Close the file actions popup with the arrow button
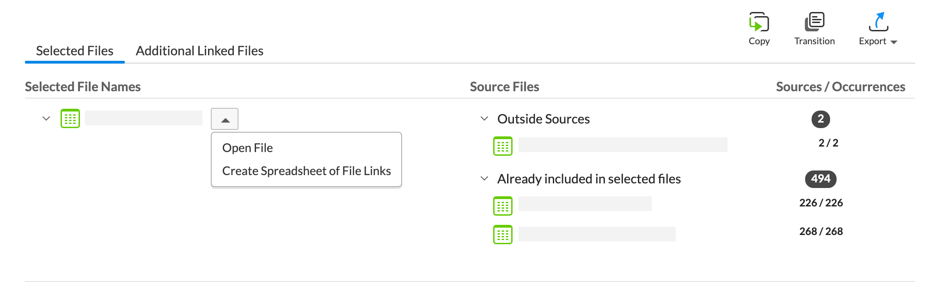The width and height of the screenshot is (929, 282). 225,119
